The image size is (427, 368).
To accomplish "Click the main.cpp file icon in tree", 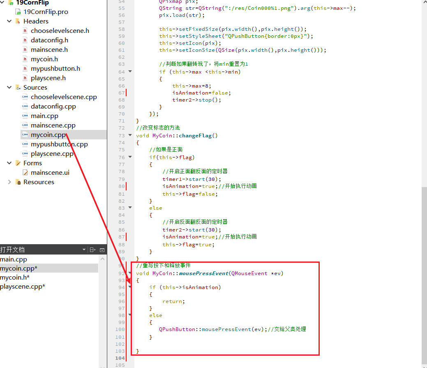I will pyautogui.click(x=25, y=116).
